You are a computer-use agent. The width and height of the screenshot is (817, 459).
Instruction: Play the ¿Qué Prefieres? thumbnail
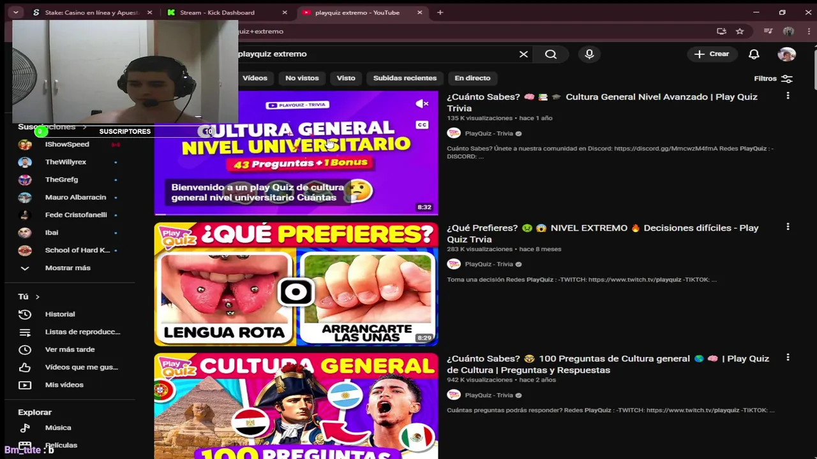pyautogui.click(x=296, y=284)
